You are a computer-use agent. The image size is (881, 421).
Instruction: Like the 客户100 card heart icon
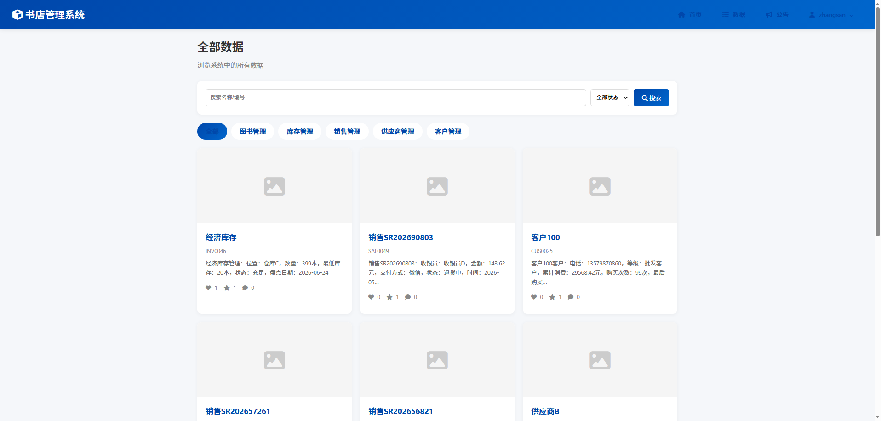pyautogui.click(x=534, y=297)
